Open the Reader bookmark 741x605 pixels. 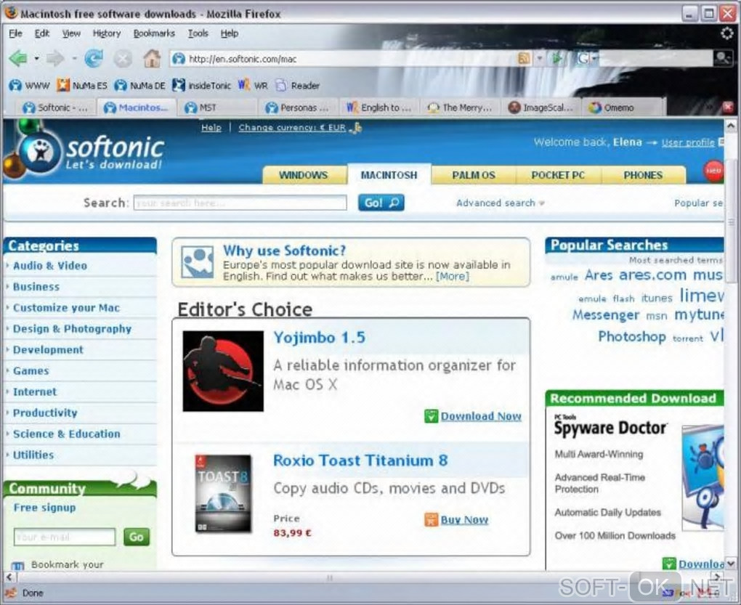coord(298,86)
